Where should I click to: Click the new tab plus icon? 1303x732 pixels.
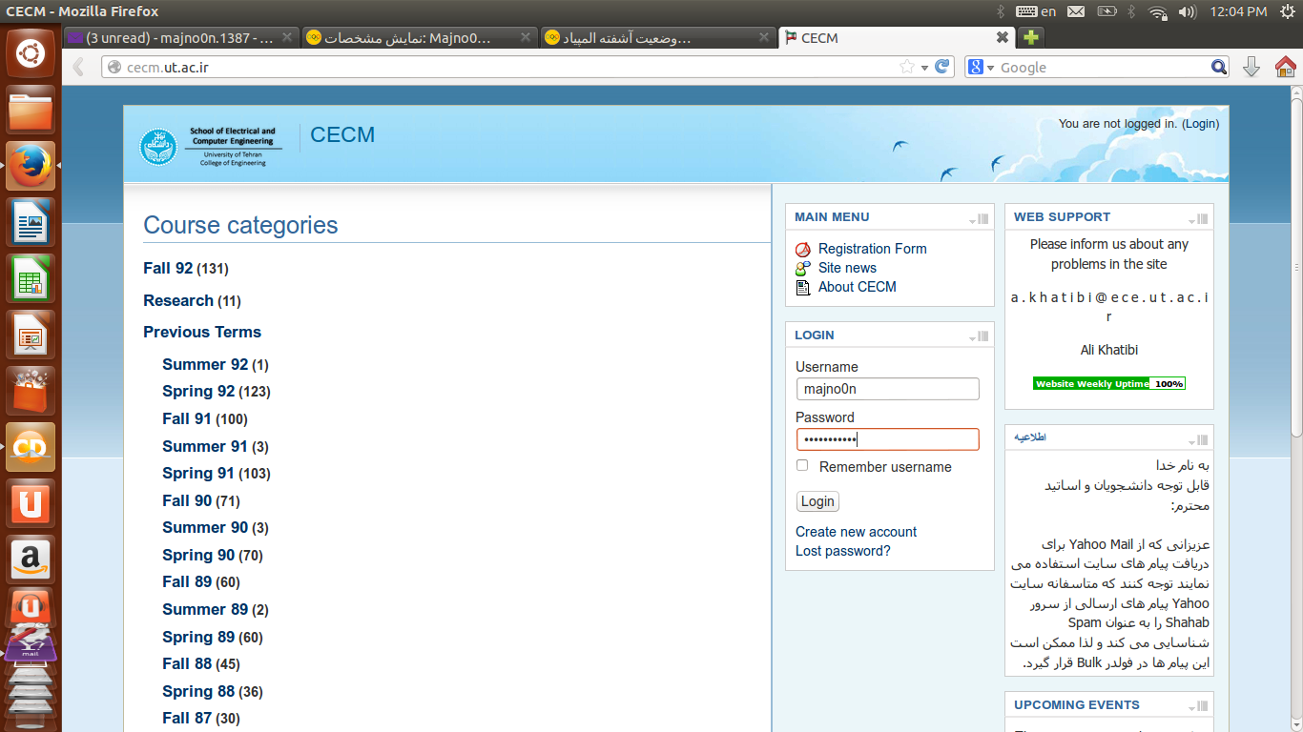point(1030,38)
